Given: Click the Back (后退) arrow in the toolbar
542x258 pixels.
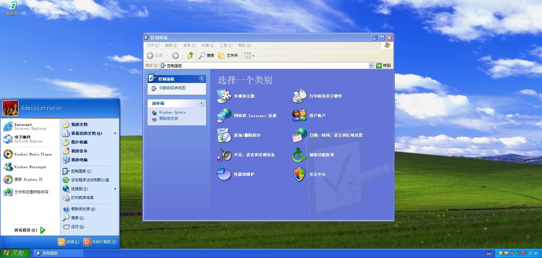Looking at the screenshot, I should [150, 56].
